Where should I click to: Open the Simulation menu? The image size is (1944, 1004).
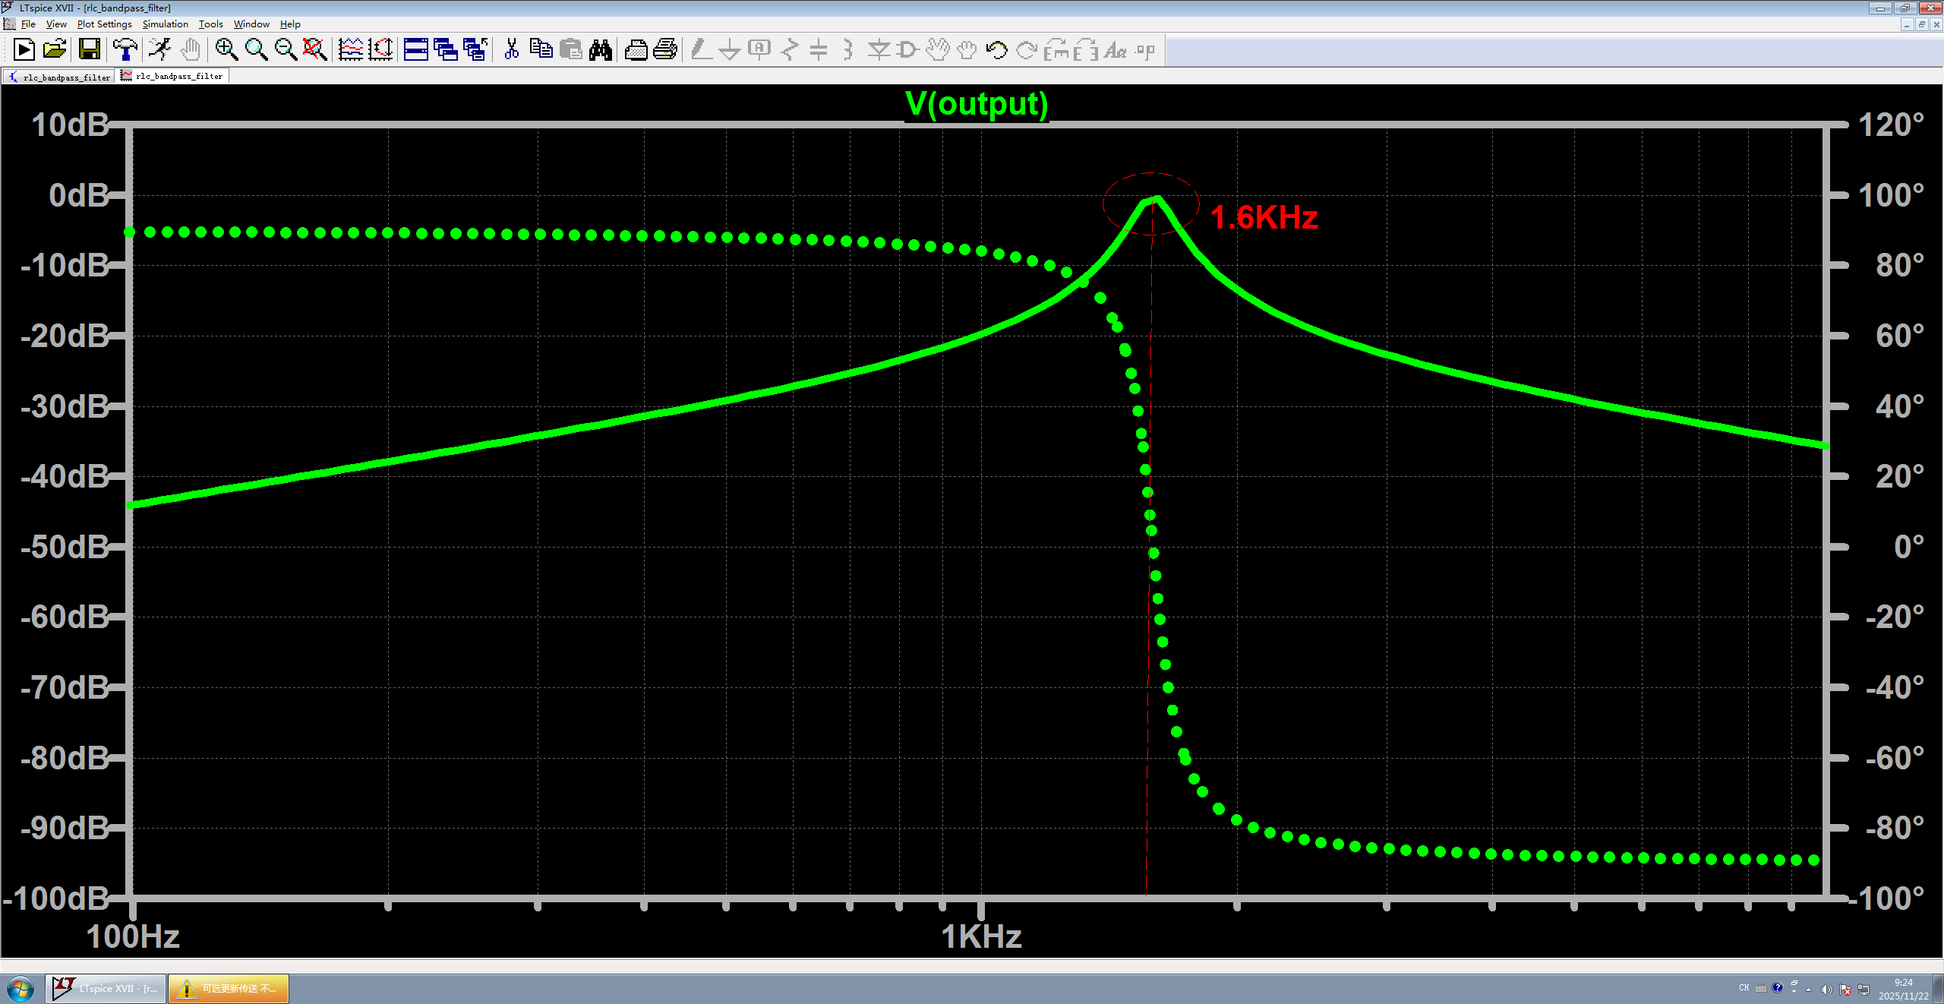(x=165, y=24)
